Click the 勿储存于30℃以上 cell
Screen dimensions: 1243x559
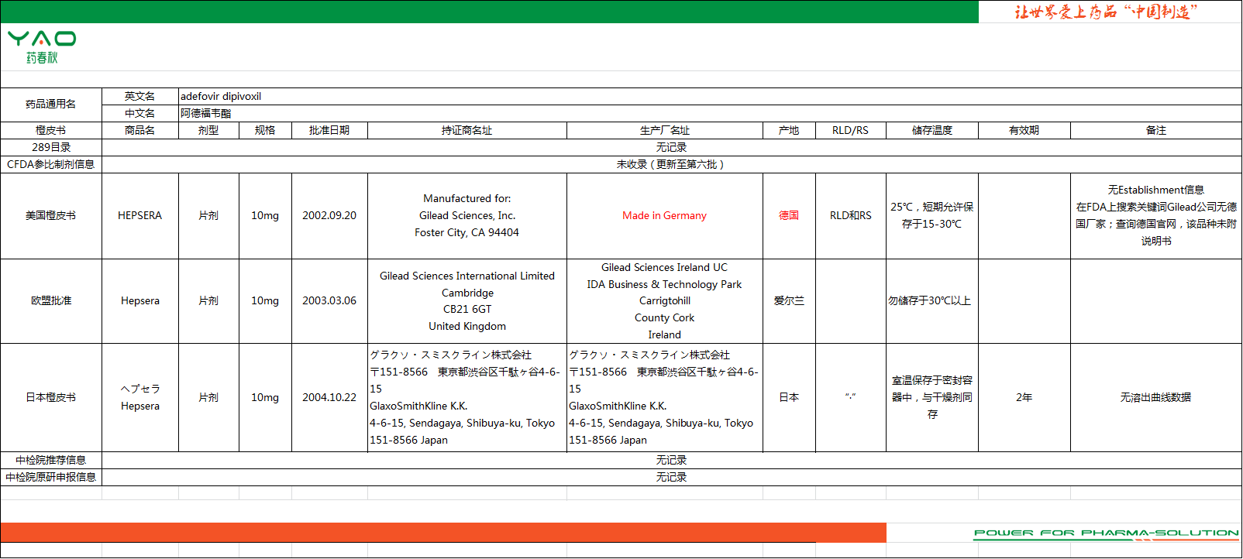(x=932, y=301)
